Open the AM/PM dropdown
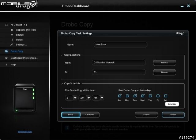This screenshot has width=196, height=140. pos(98,98)
